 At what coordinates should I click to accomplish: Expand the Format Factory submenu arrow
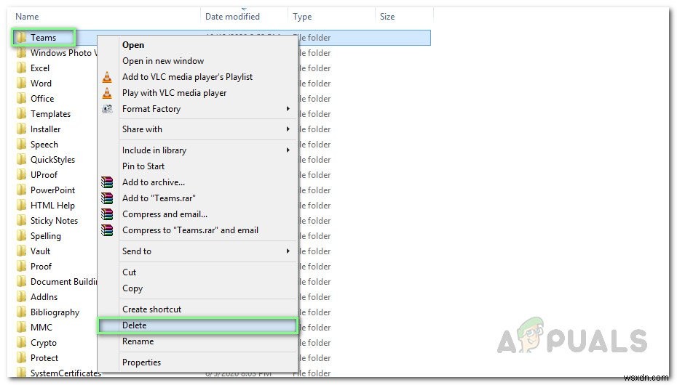click(288, 109)
